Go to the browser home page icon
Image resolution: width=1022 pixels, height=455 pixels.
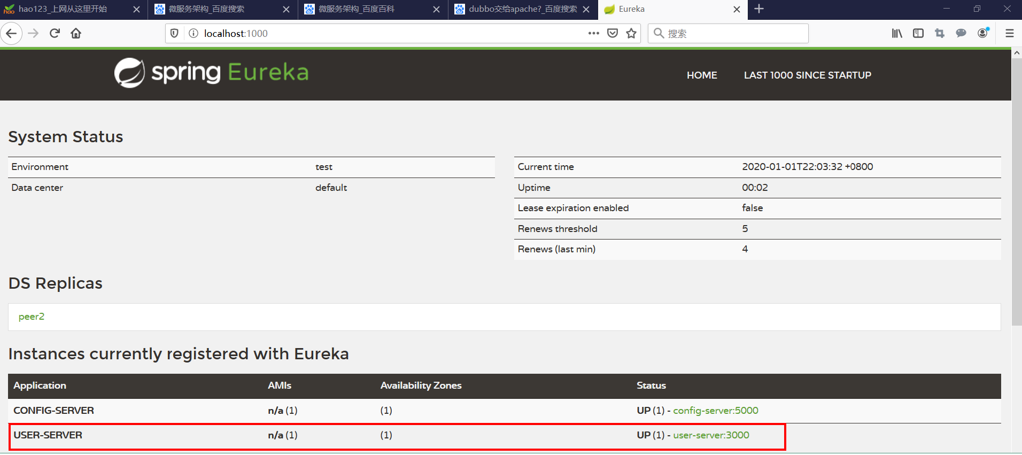76,33
